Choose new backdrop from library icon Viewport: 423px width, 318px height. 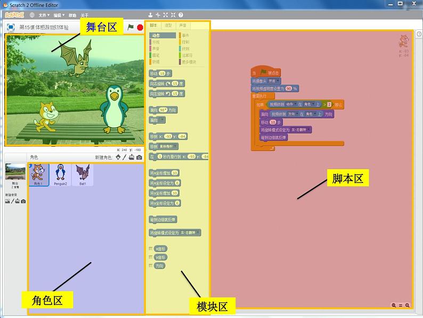7,201
